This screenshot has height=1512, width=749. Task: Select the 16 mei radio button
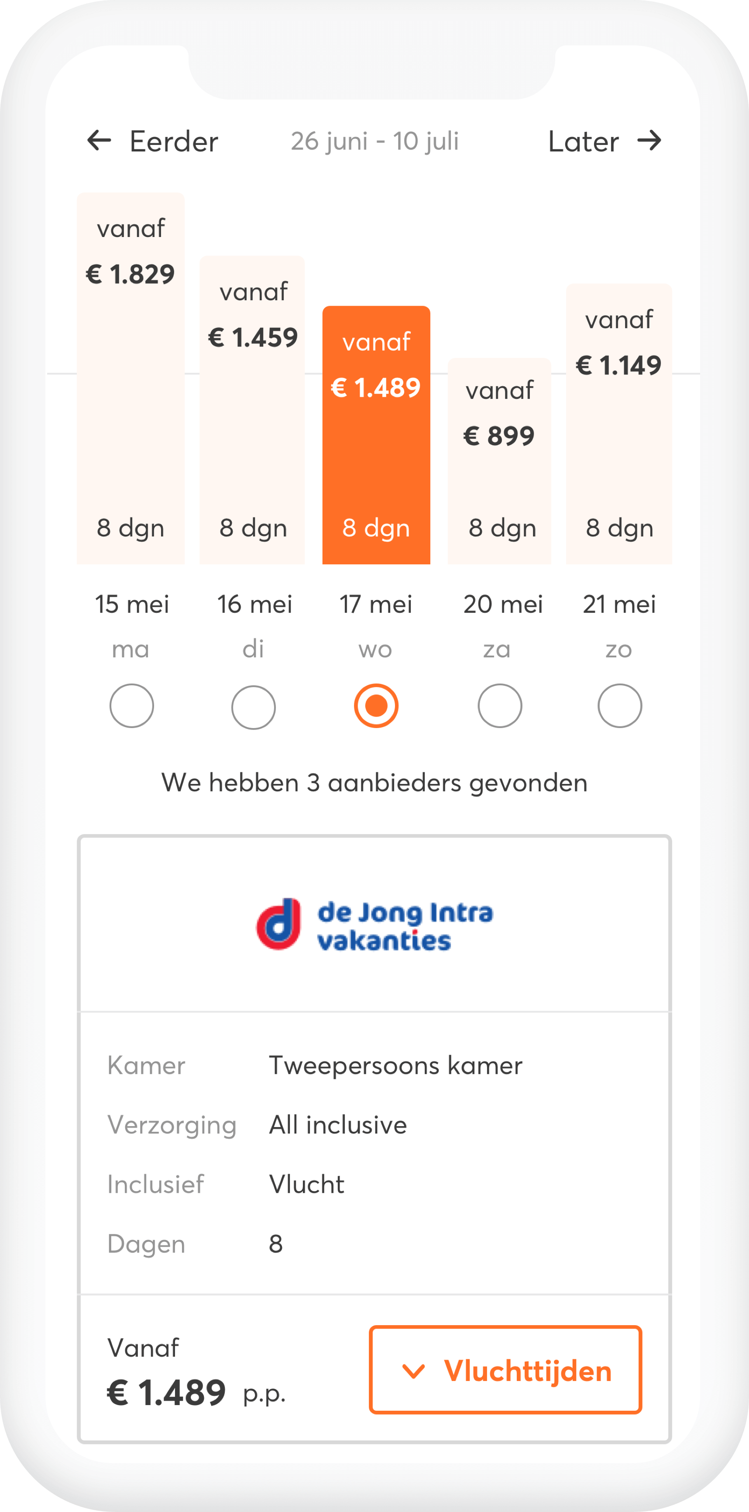tap(254, 707)
